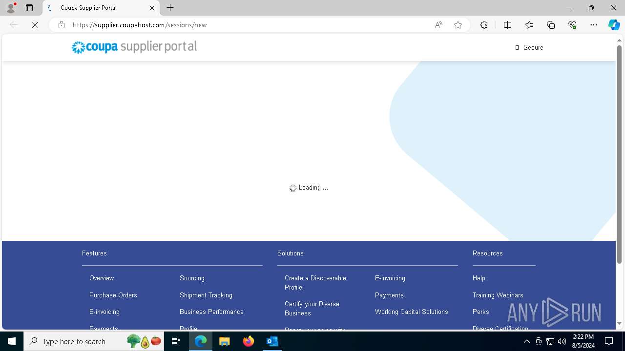Open the Perks link
This screenshot has width=625, height=351.
[481, 312]
